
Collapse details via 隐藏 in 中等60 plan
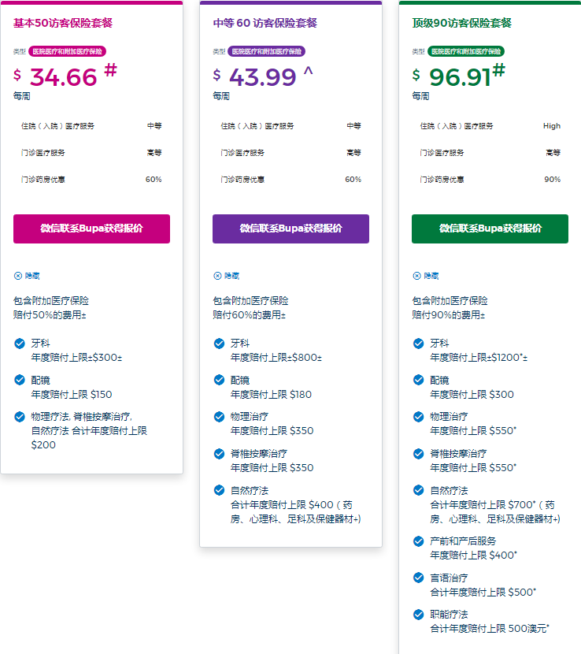(227, 276)
